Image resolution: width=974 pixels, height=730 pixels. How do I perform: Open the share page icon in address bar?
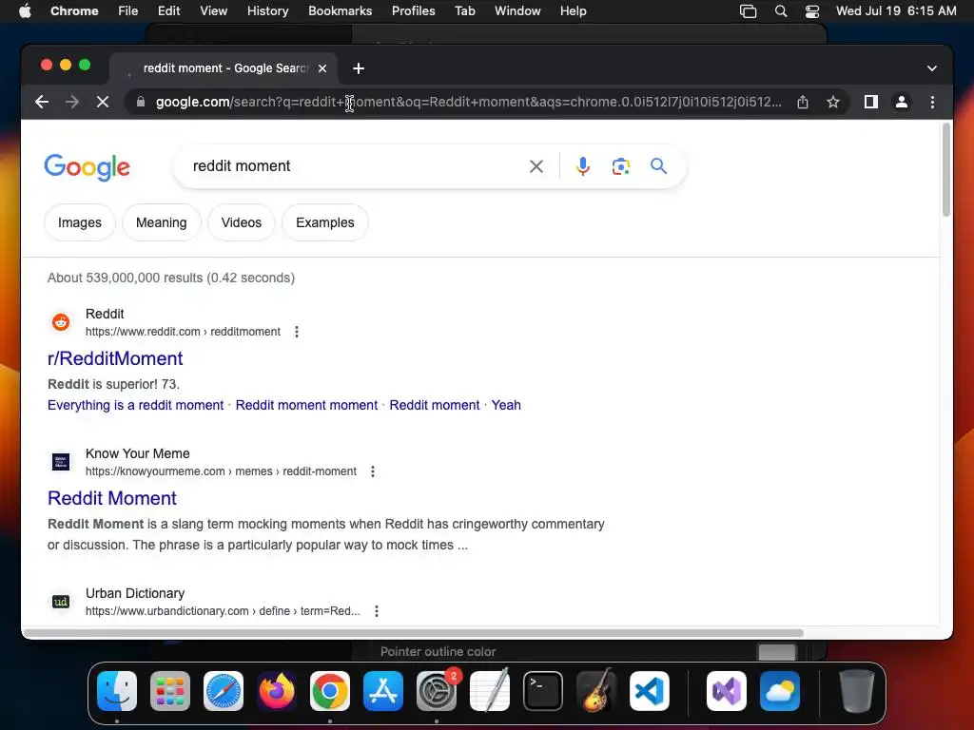coord(803,102)
